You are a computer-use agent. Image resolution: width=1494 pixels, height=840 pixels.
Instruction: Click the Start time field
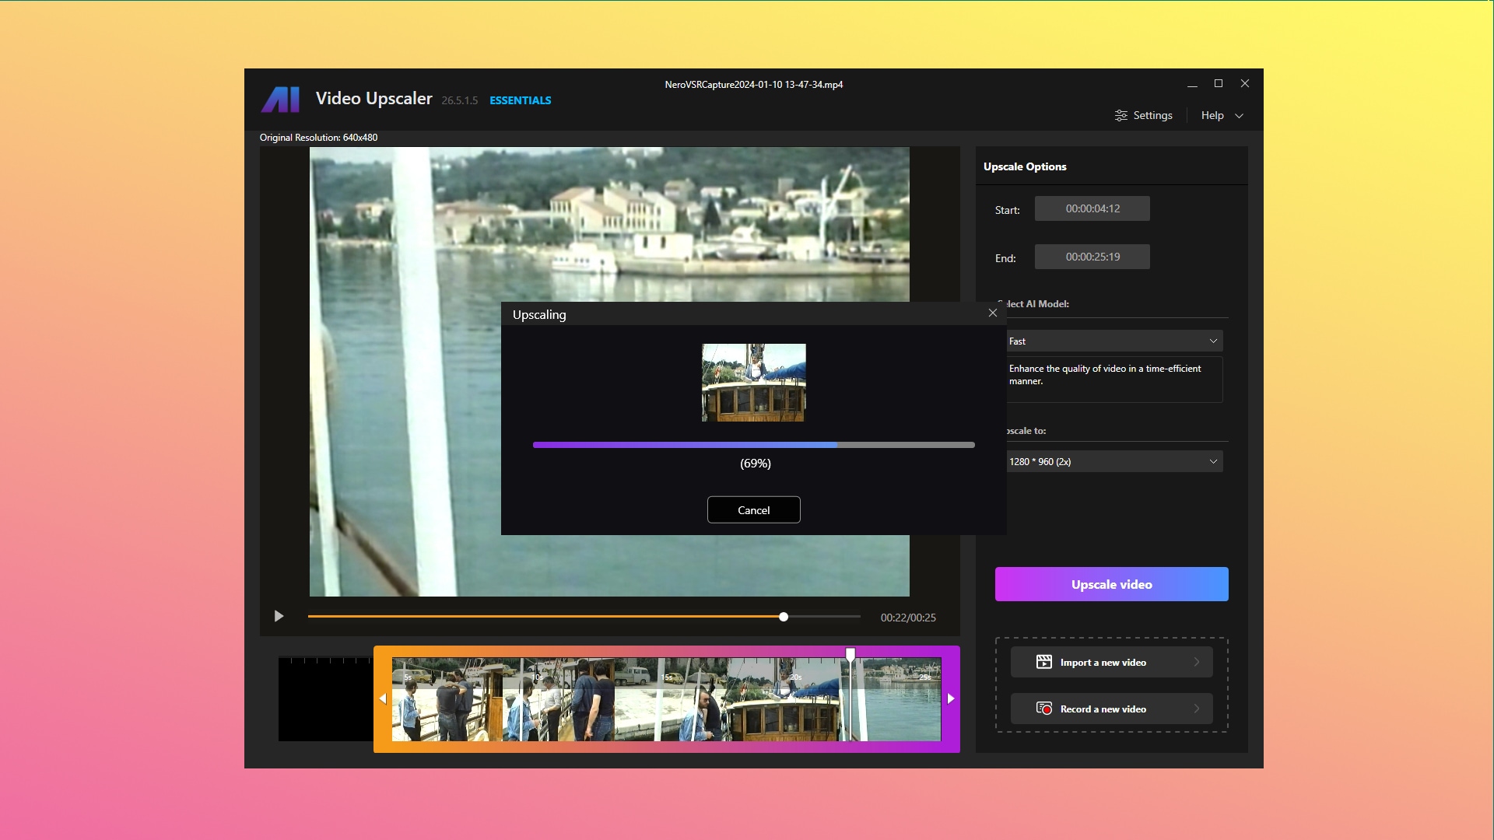click(1092, 208)
